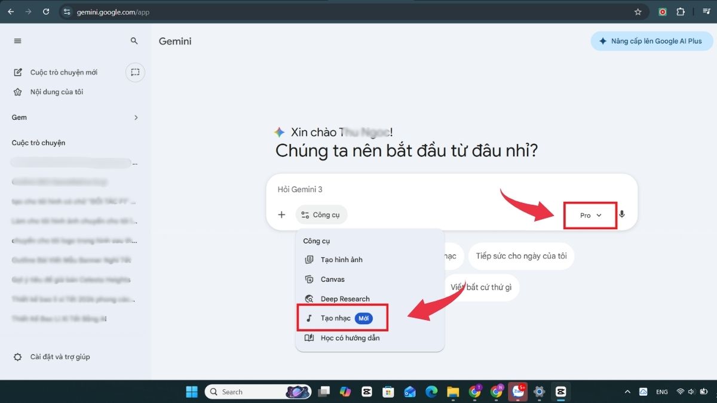The image size is (717, 403).
Task: Open the Deep Research tool
Action: [345, 299]
